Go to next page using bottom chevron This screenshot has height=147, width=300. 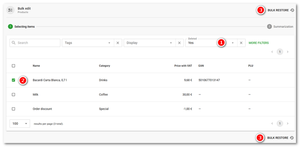[288, 124]
